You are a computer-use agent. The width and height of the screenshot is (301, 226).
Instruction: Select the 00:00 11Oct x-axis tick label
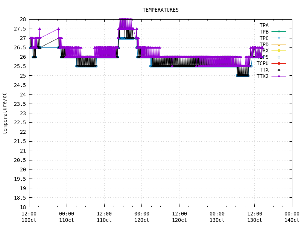(67, 217)
